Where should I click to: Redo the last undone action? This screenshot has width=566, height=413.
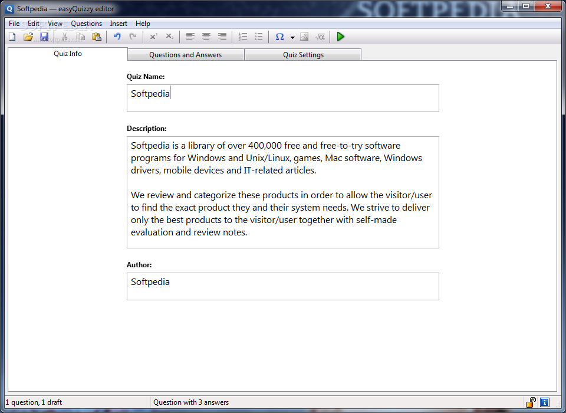[133, 37]
